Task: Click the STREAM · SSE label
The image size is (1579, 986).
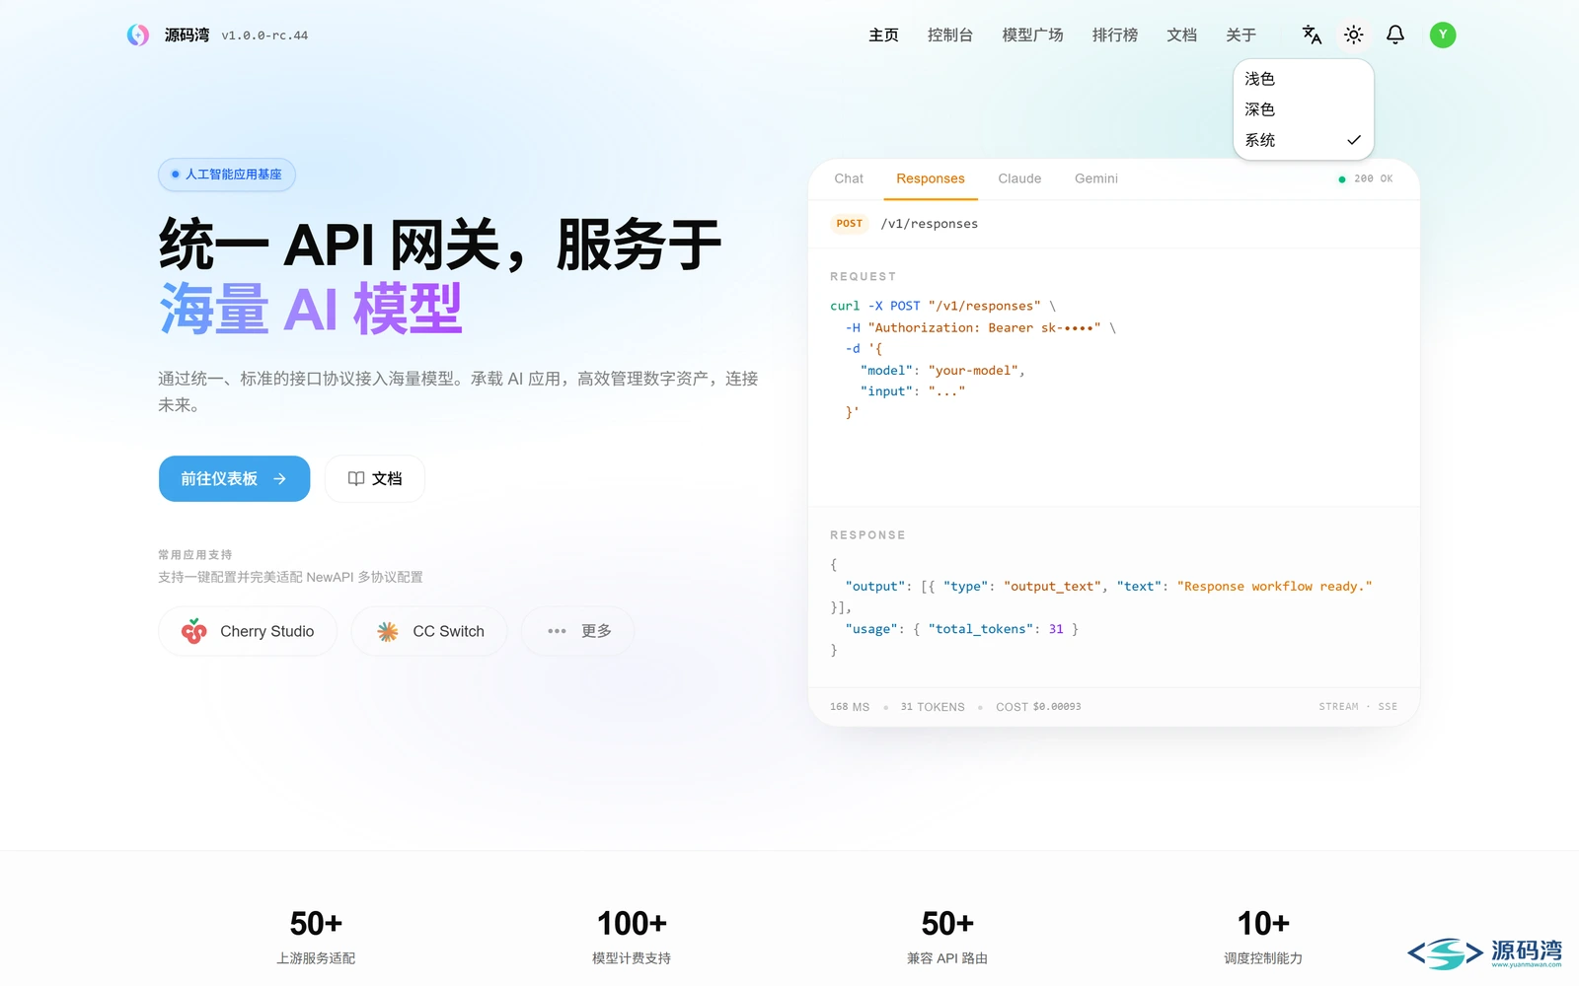Action: pyautogui.click(x=1358, y=707)
